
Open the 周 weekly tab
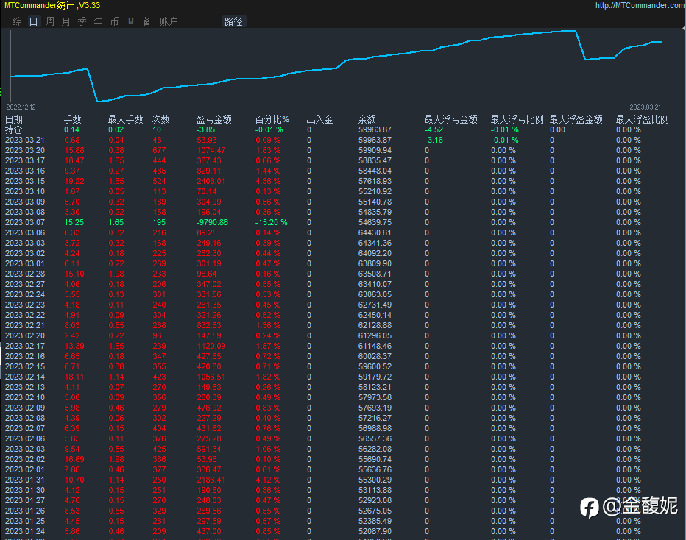click(50, 21)
